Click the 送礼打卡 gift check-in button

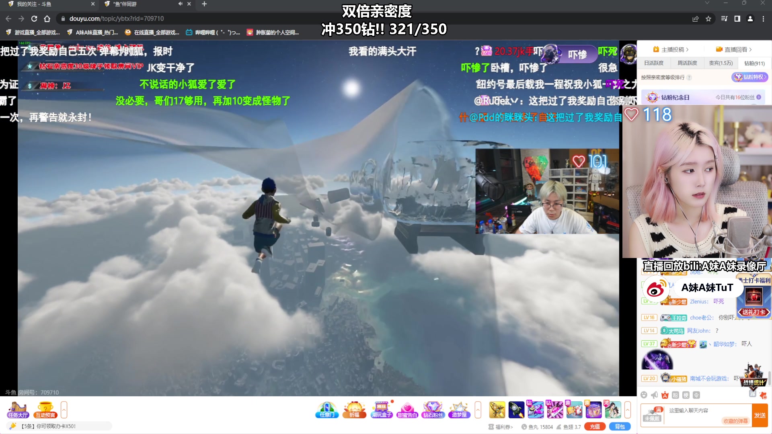[754, 312]
